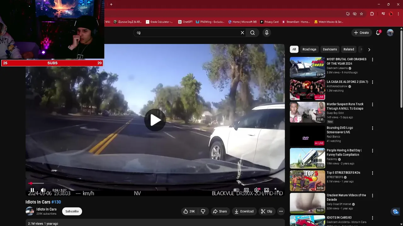This screenshot has height=226, width=403.
Task: Open options for Top 5 STREETBEEFS KOs video
Action: [x=372, y=173]
